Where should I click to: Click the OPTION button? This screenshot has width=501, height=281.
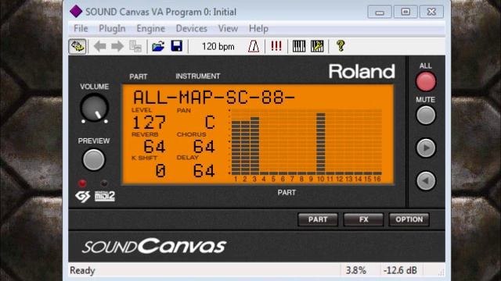(409, 219)
